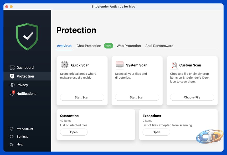Screen dimensions: 227x155
Task: Click the System Scan monitor icon
Action: pyautogui.click(x=120, y=65)
